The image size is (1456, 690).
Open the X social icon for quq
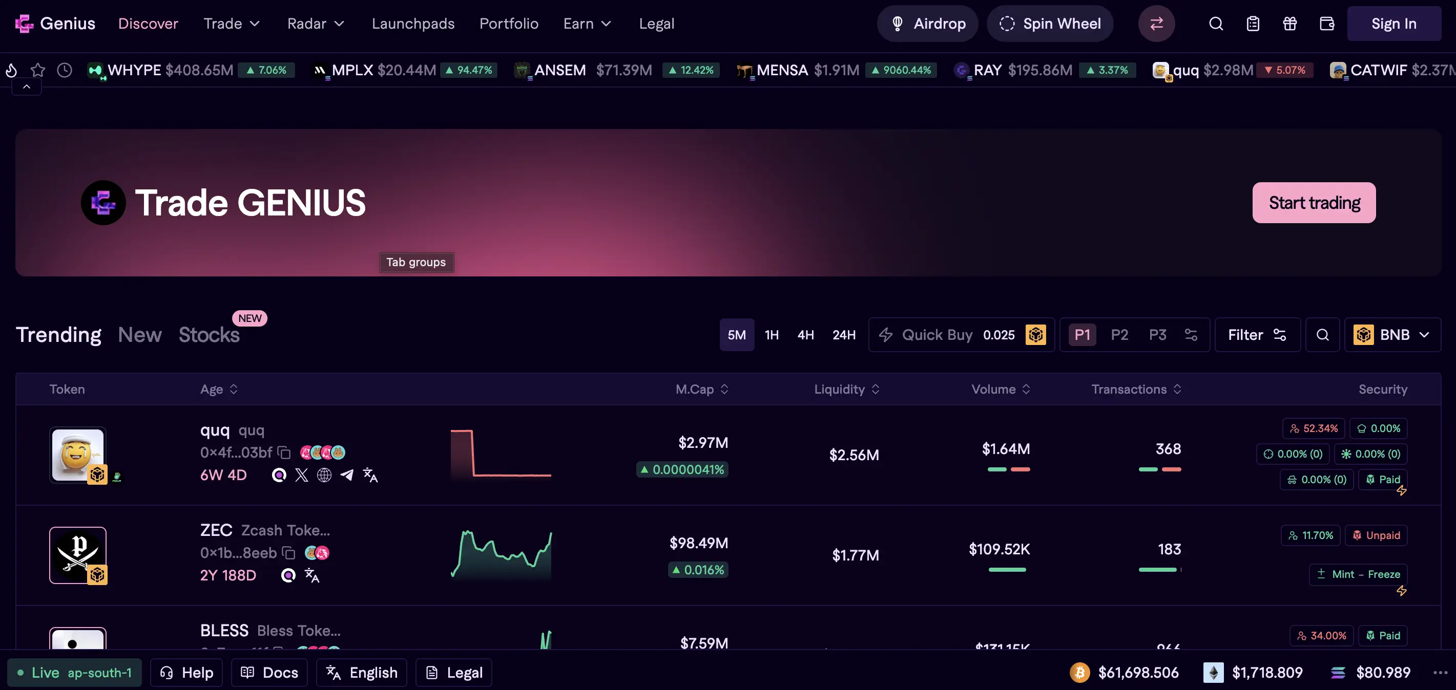pos(302,476)
